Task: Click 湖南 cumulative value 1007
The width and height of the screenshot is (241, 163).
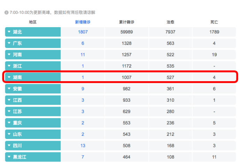Action: point(126,77)
